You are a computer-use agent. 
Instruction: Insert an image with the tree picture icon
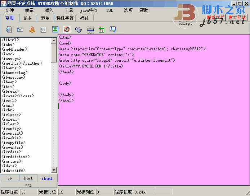[x=55, y=29]
